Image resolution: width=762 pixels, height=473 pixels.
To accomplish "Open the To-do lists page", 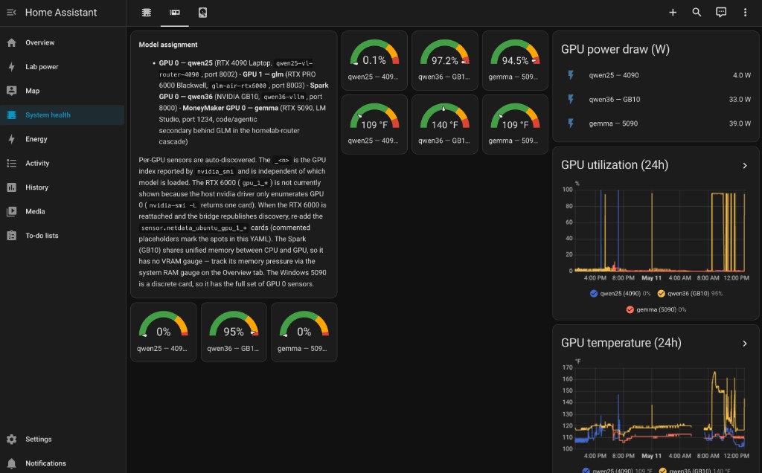I will [63, 236].
